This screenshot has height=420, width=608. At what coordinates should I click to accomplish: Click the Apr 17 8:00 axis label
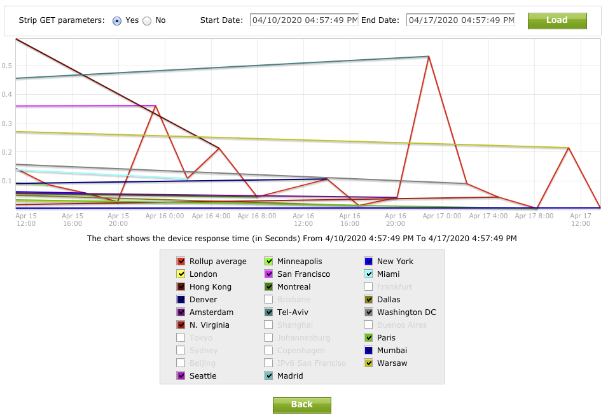point(534,216)
